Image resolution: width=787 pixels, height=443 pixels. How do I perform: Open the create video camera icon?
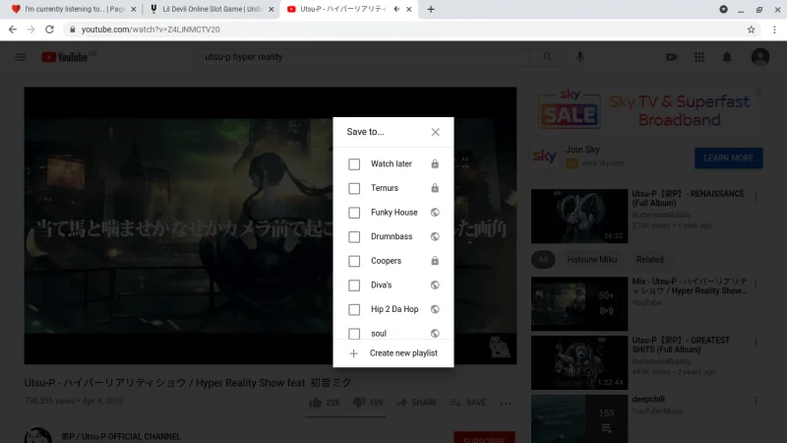click(x=672, y=57)
